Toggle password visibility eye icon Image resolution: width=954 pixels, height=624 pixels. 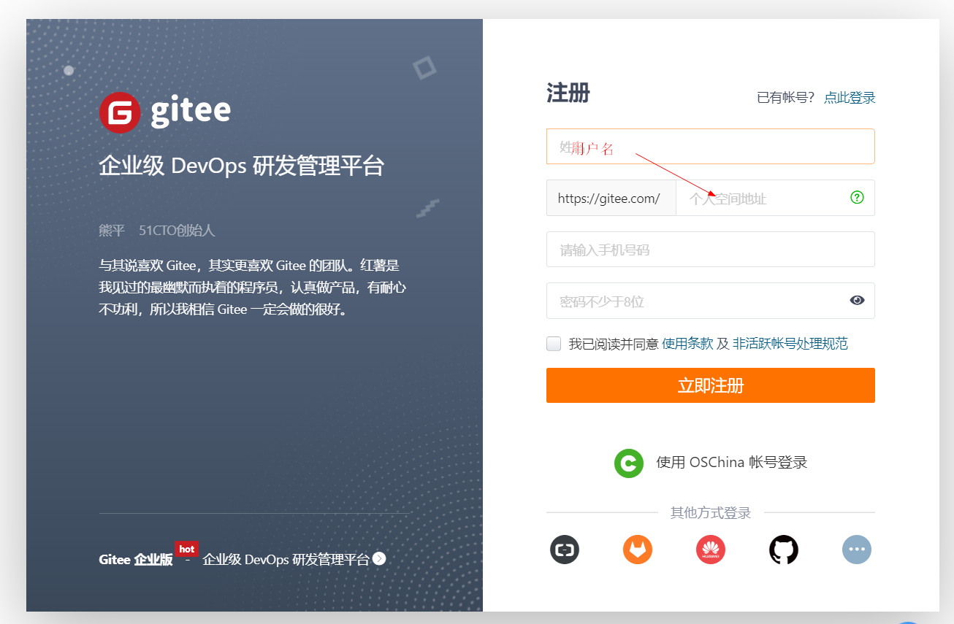tap(857, 300)
